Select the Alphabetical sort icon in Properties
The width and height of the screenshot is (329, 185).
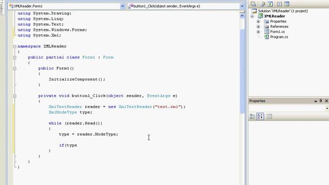[260, 117]
